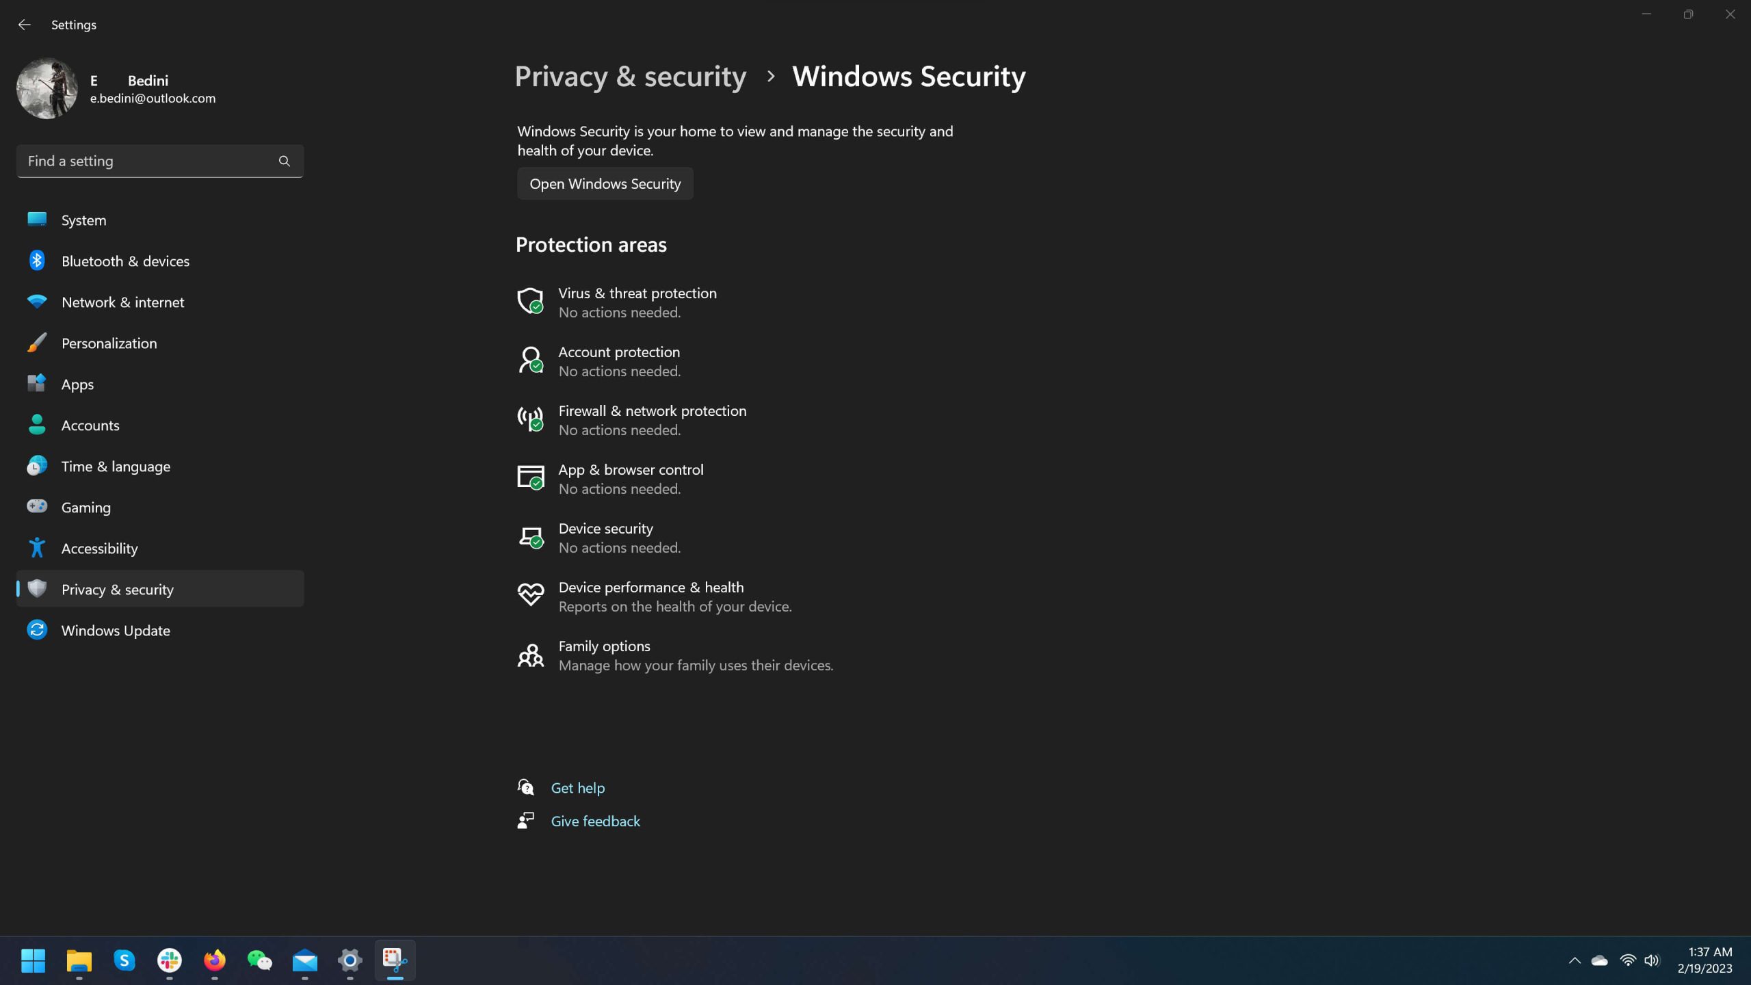Image resolution: width=1751 pixels, height=985 pixels.
Task: Click the Network Wi-Fi icon in sidebar
Action: pos(37,301)
